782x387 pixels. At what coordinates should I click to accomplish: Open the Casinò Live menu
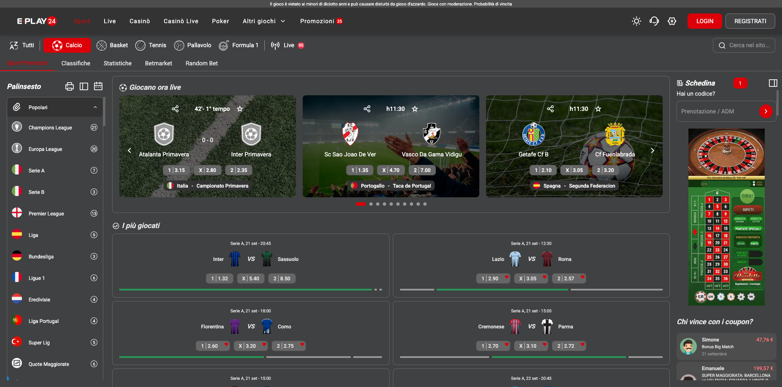[181, 21]
